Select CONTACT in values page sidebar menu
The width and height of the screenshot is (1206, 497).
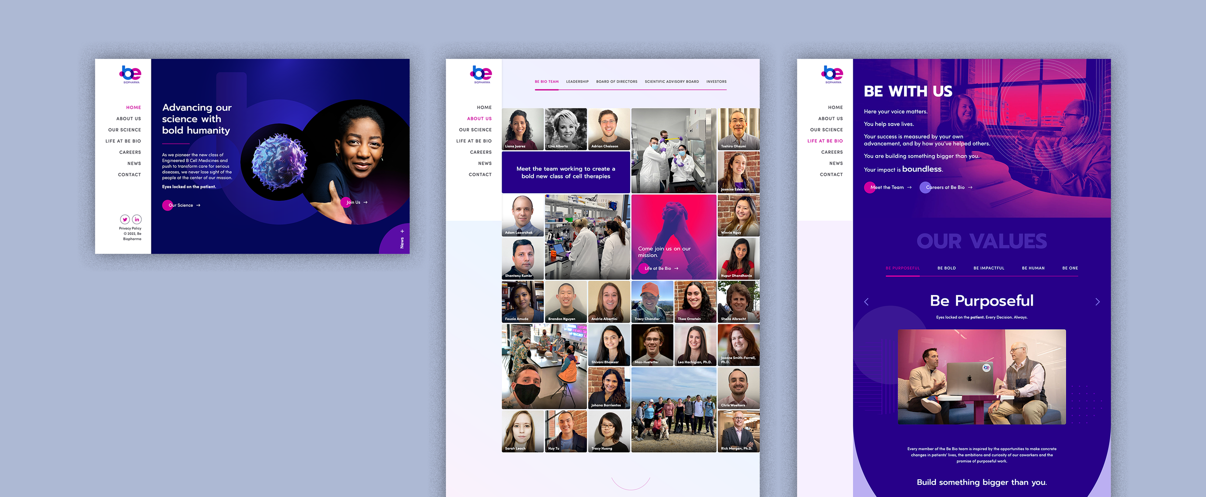[832, 175]
